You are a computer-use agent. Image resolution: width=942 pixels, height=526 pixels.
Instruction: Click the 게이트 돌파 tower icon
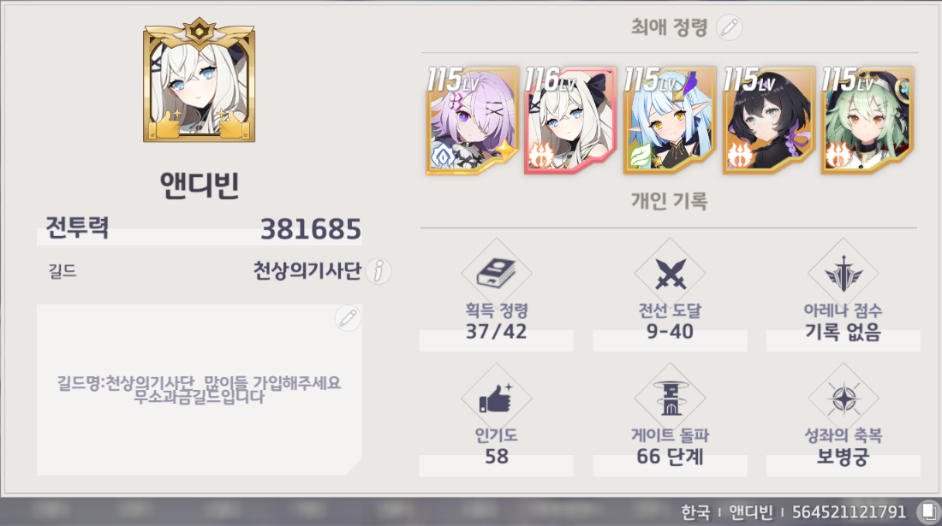[x=670, y=399]
